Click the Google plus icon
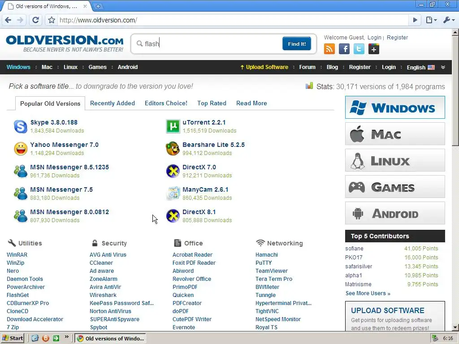Viewport: 459px width, 344px height. tap(373, 49)
